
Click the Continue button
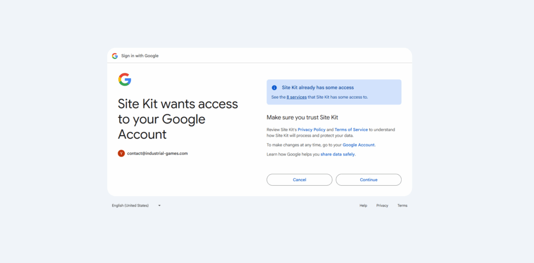[x=368, y=180]
